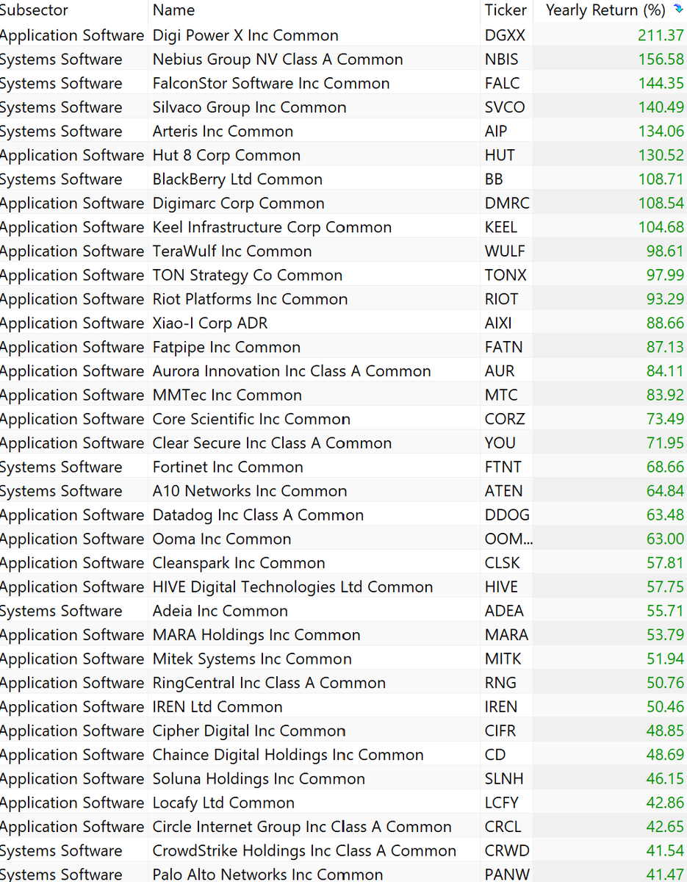Click TON Strategy Co Common name
The image size is (687, 882).
(x=248, y=275)
